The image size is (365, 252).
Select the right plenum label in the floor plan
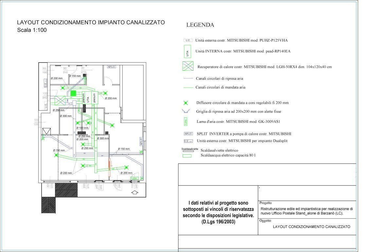coord(94,98)
